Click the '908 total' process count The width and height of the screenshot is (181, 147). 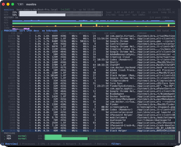[x=163, y=31]
